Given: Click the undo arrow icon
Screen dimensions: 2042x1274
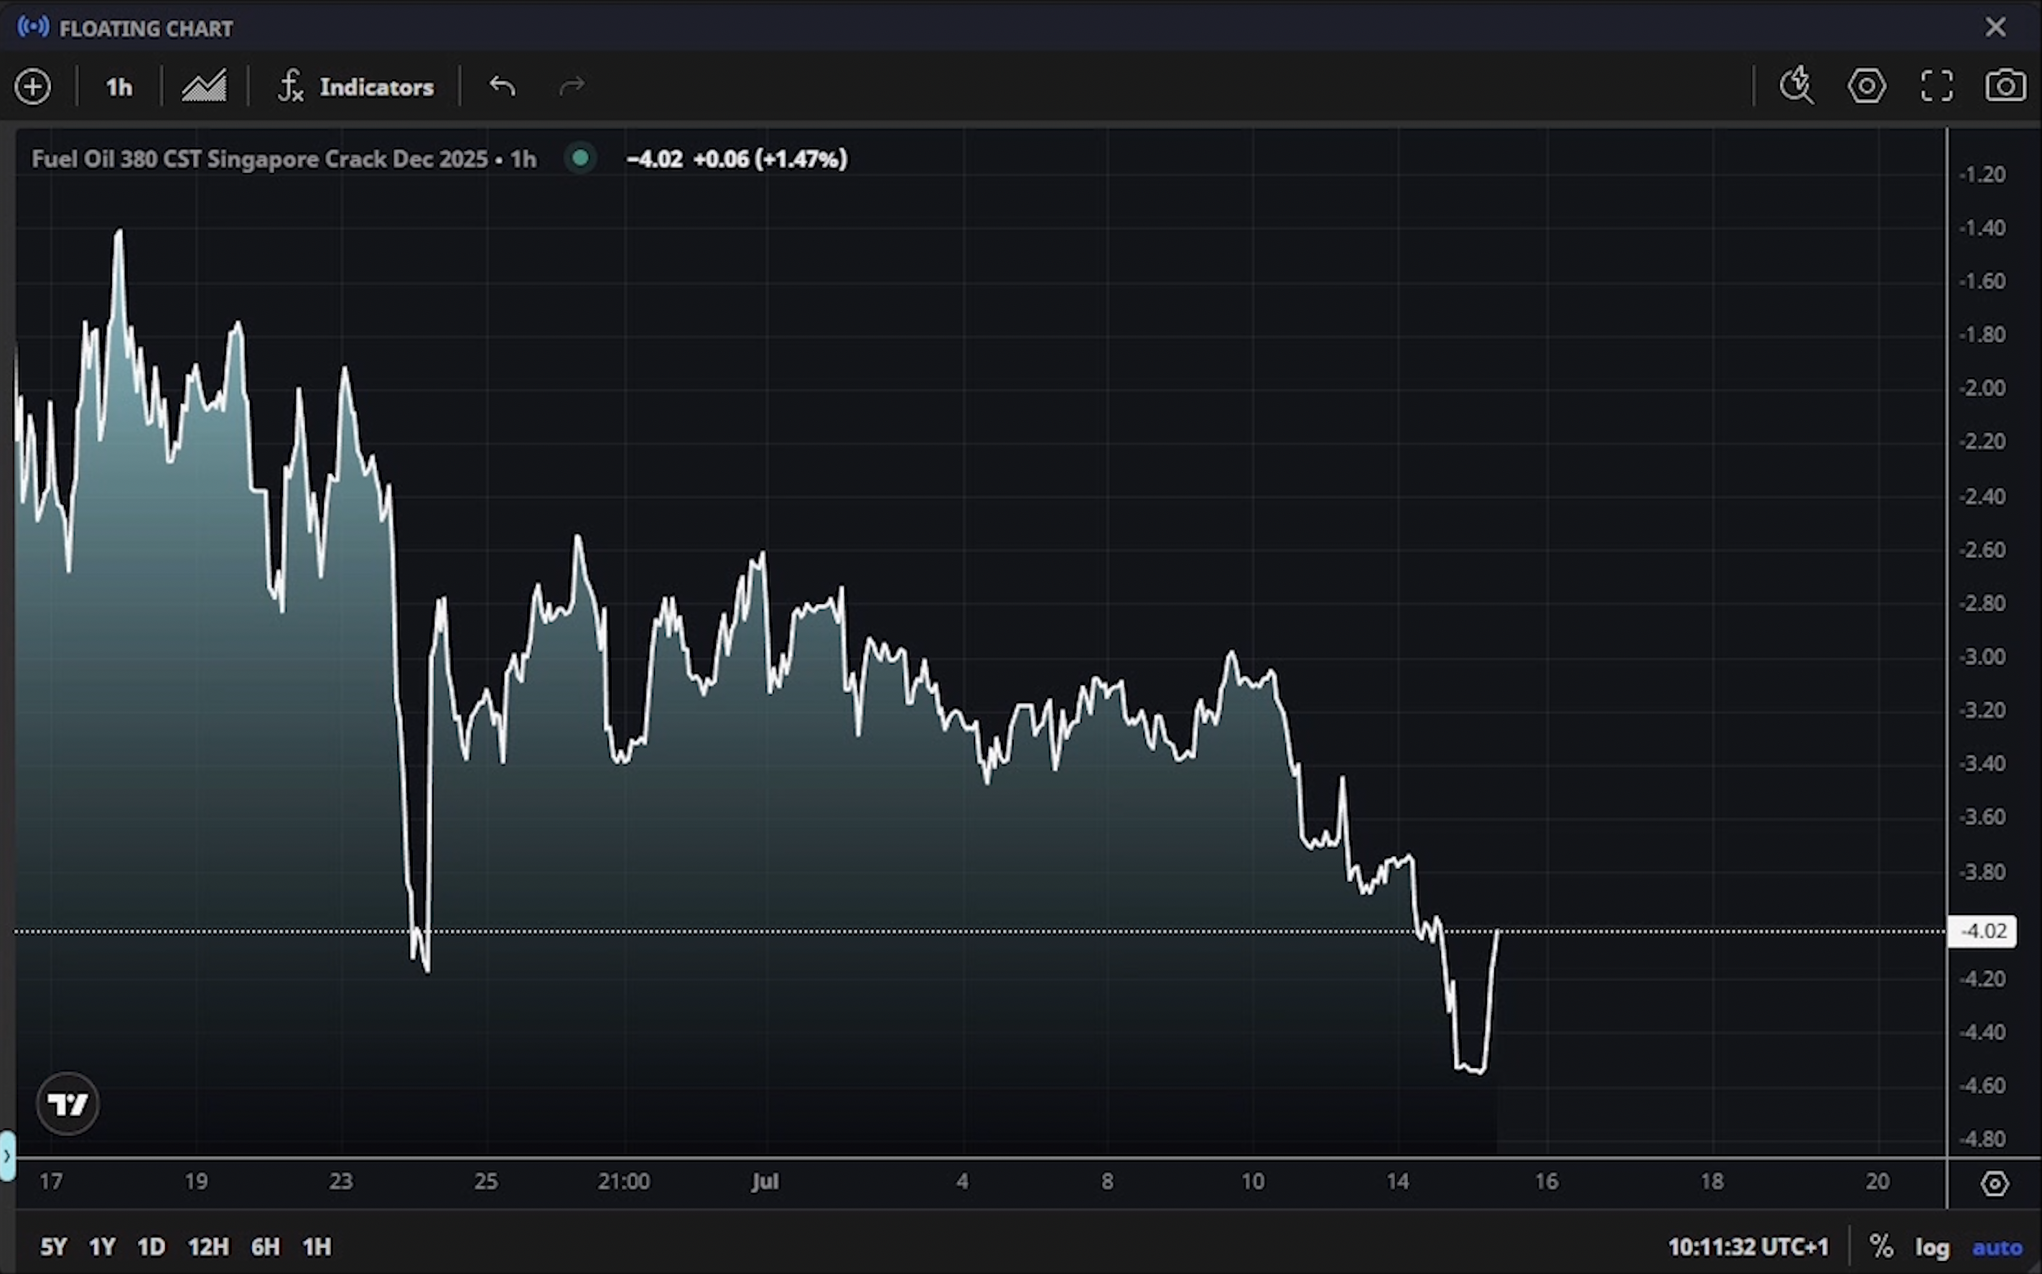Looking at the screenshot, I should click(502, 86).
